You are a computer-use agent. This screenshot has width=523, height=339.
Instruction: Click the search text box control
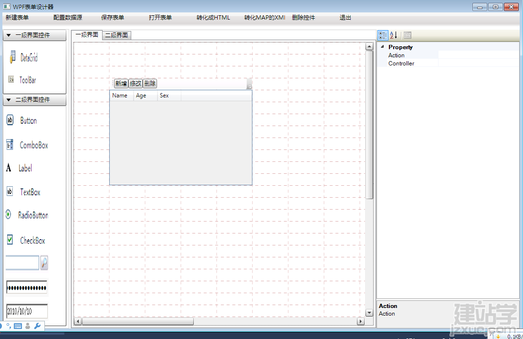click(x=22, y=263)
